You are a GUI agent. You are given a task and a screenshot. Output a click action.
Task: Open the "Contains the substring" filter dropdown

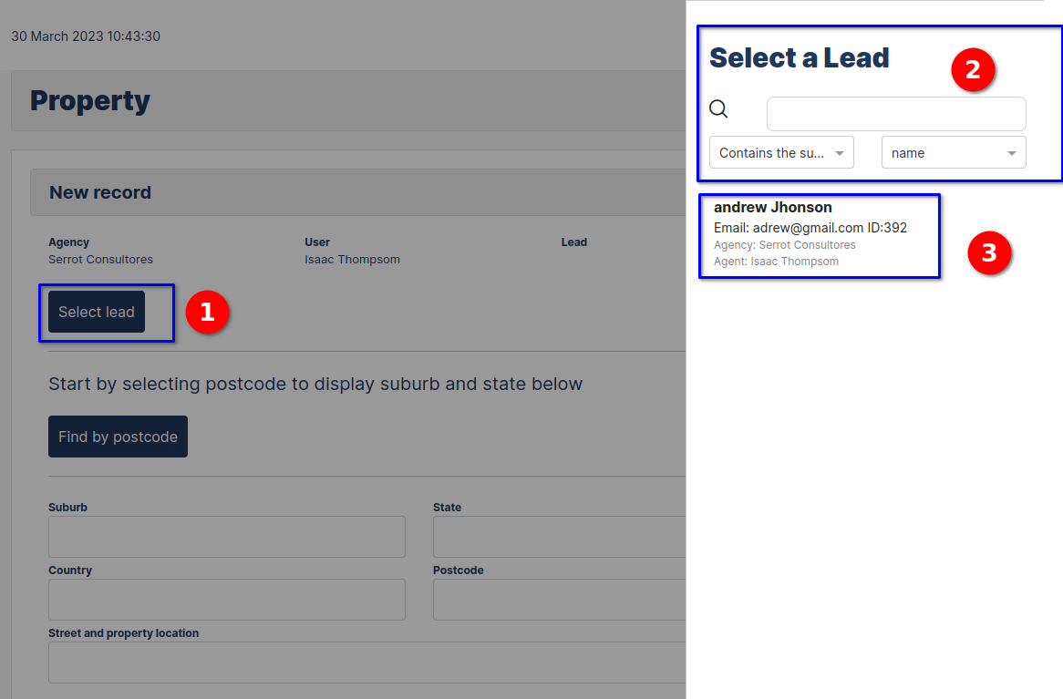click(780, 152)
